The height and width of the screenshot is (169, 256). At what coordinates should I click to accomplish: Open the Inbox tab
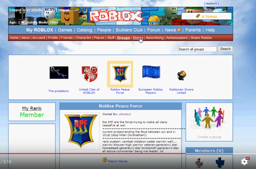click(25, 38)
